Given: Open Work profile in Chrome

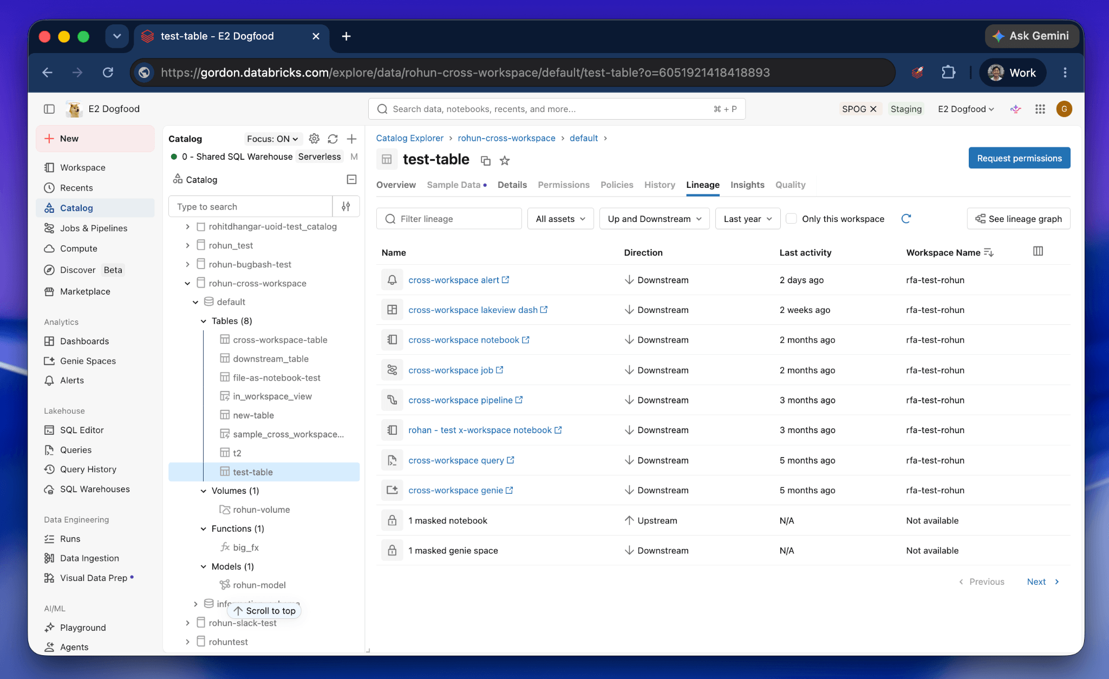Looking at the screenshot, I should [1012, 73].
